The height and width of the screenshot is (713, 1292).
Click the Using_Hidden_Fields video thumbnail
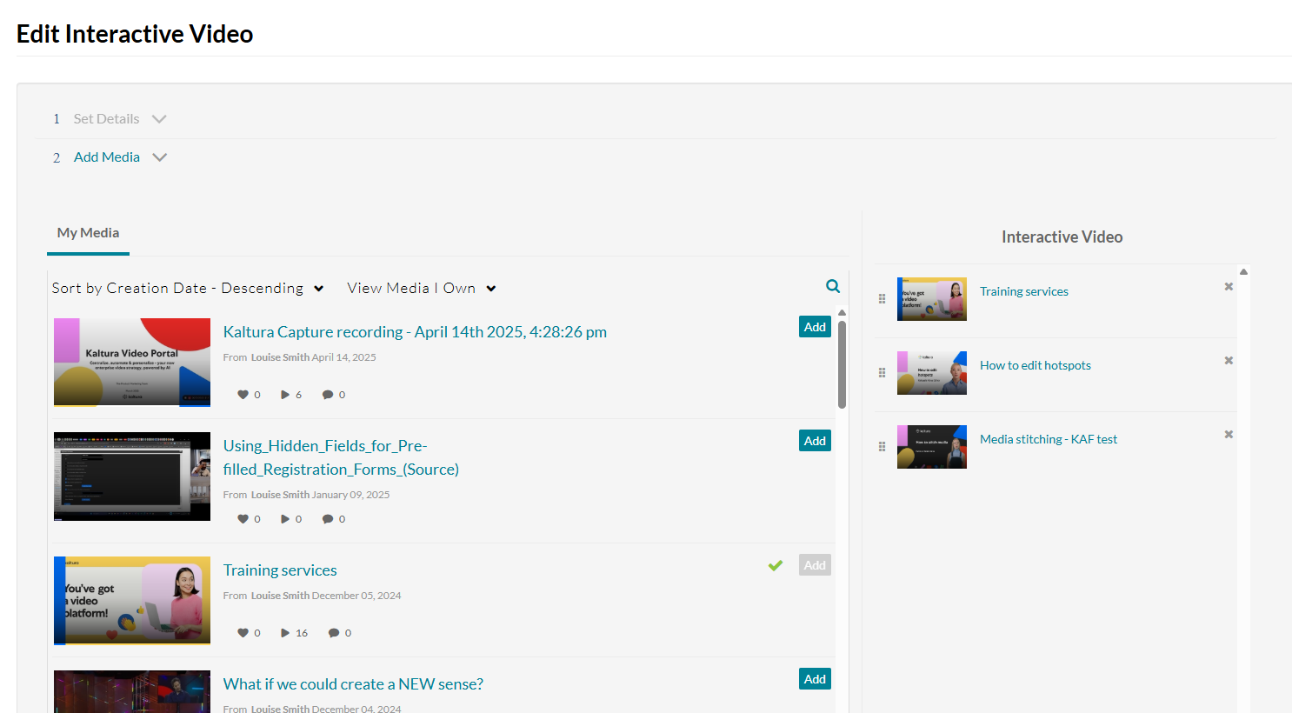point(132,476)
